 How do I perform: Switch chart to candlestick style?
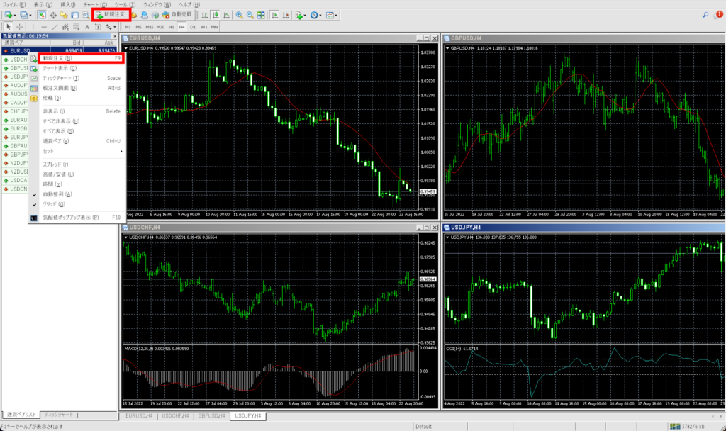coord(216,16)
